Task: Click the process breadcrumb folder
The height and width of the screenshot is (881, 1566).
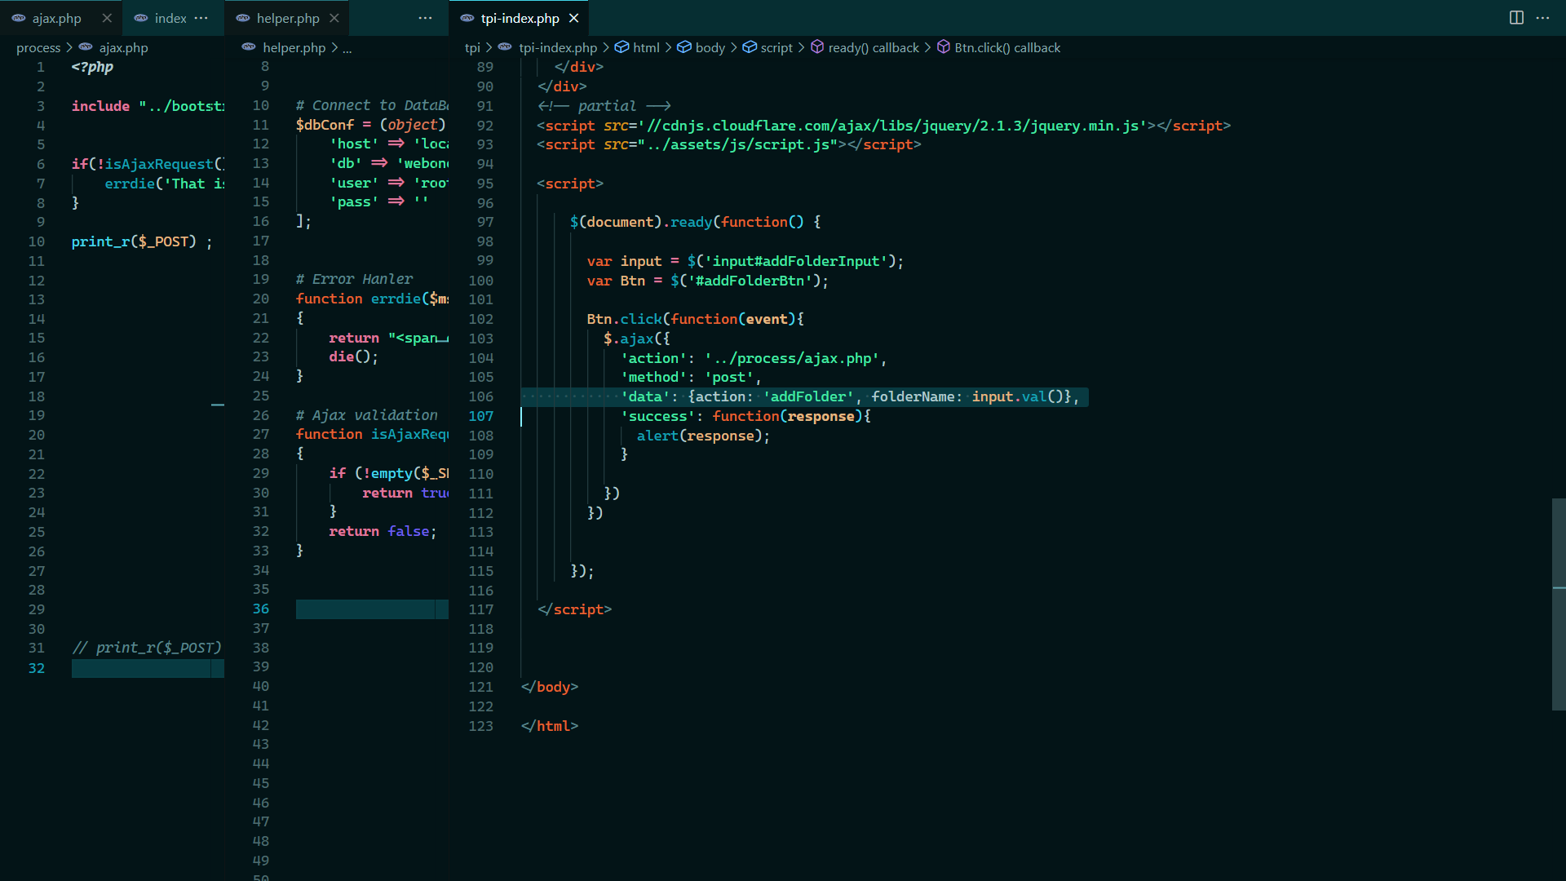Action: tap(38, 48)
